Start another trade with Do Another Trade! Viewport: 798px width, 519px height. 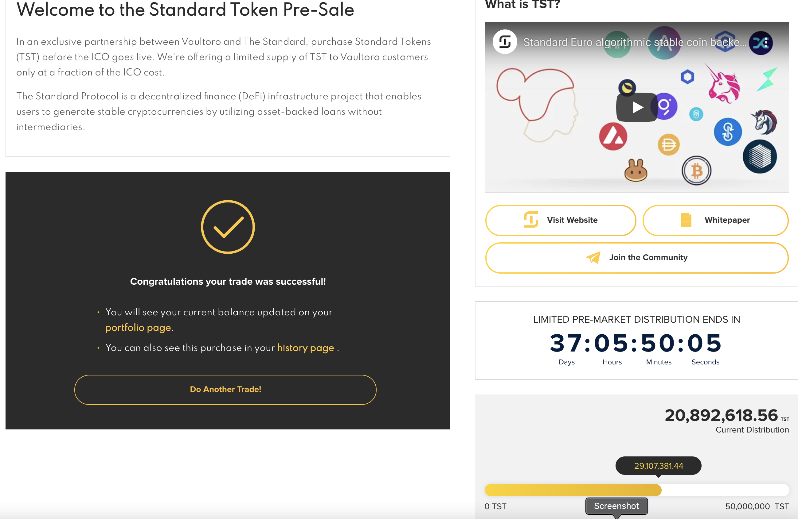tap(225, 390)
